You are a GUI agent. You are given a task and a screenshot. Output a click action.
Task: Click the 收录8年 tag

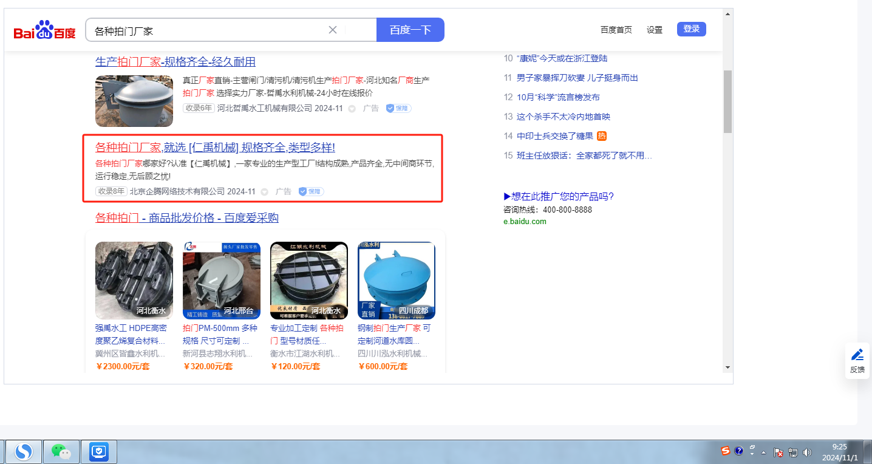tap(111, 192)
